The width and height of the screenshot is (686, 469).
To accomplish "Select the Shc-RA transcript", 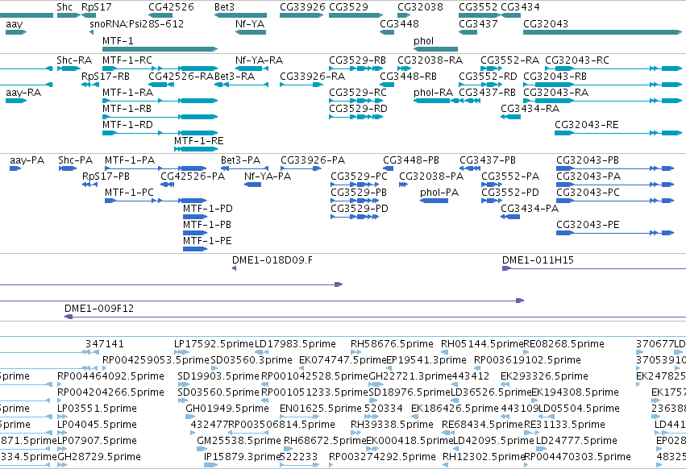I will pos(69,68).
